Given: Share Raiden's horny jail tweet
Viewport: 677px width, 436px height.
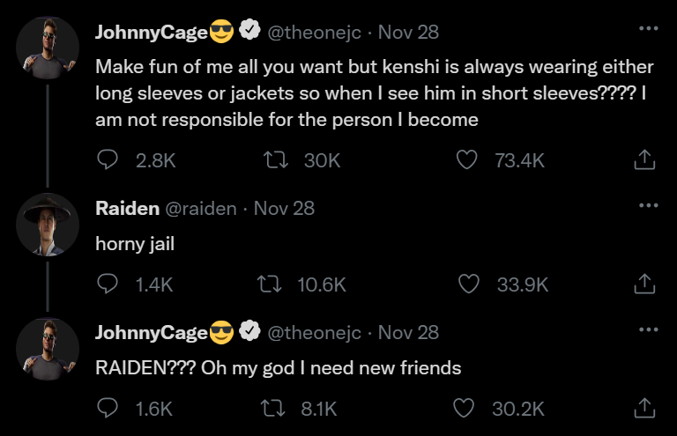Looking at the screenshot, I should (x=644, y=285).
